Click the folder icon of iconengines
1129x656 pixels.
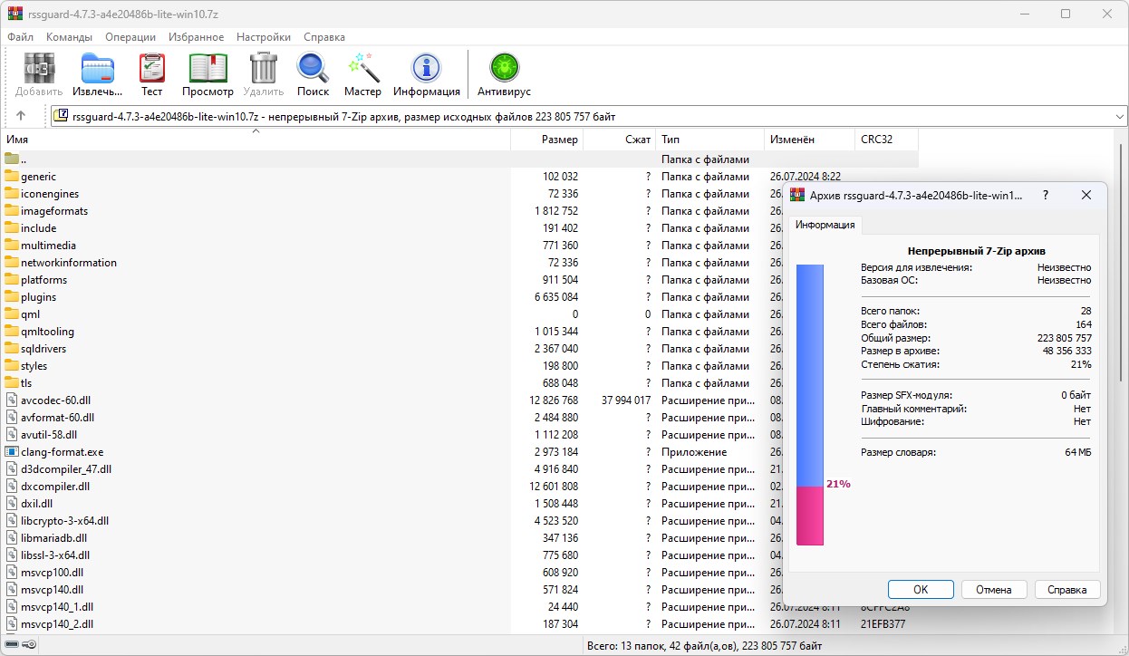[x=12, y=194]
